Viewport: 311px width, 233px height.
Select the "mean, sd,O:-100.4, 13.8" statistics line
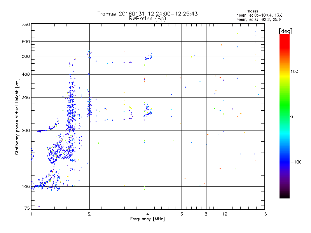tap(259, 15)
